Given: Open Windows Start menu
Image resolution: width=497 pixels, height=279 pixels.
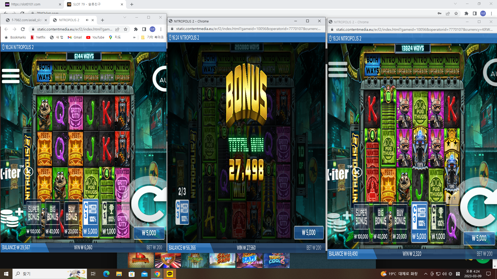Looking at the screenshot, I should [6, 274].
